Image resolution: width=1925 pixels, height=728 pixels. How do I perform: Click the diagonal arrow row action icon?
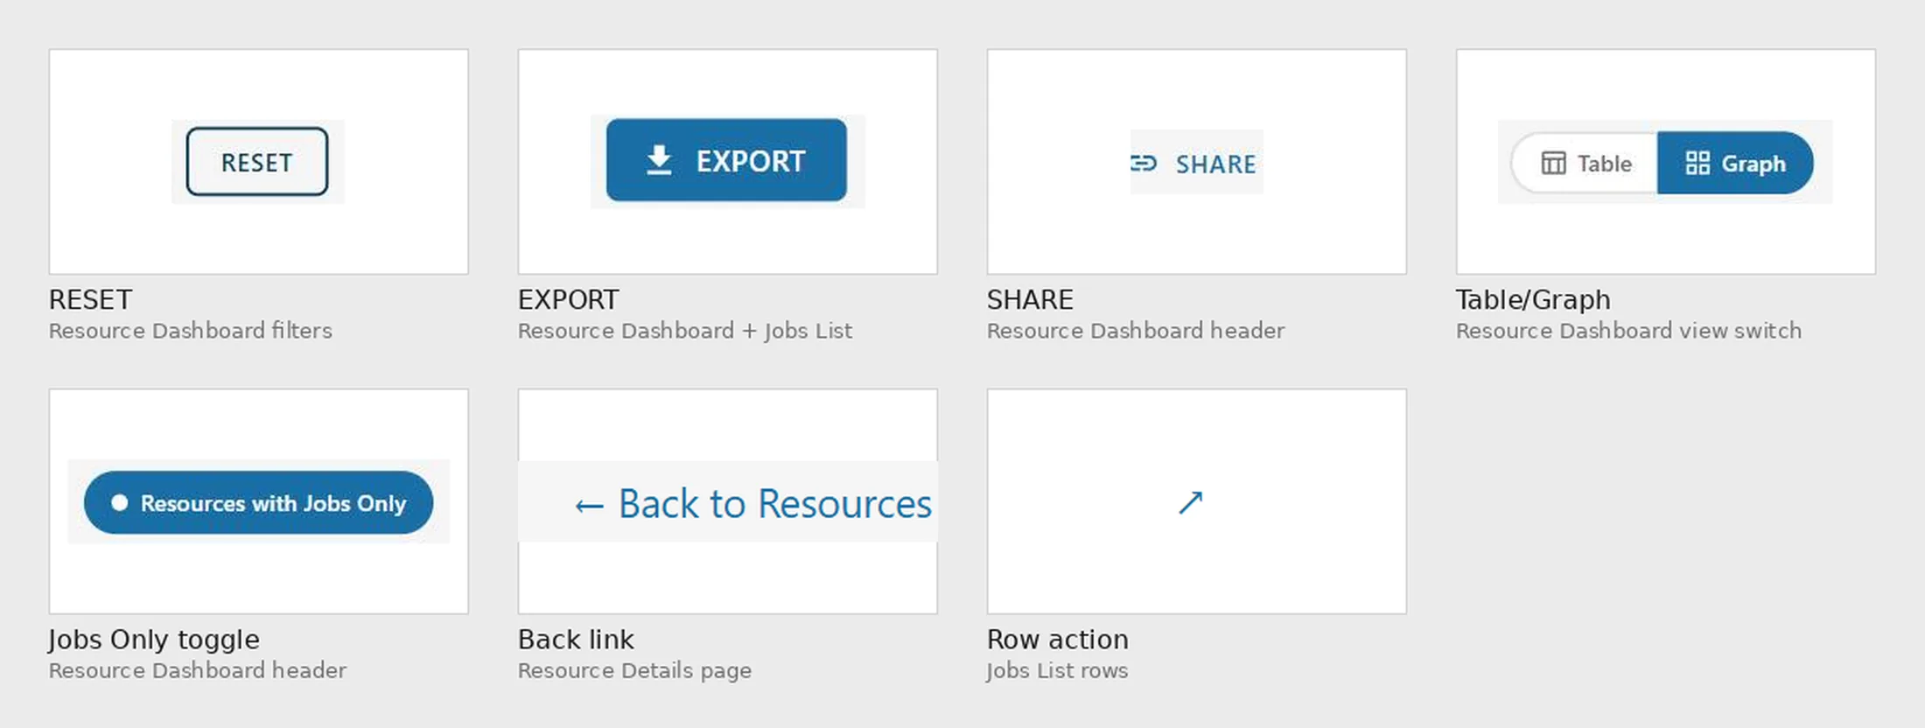(1190, 502)
